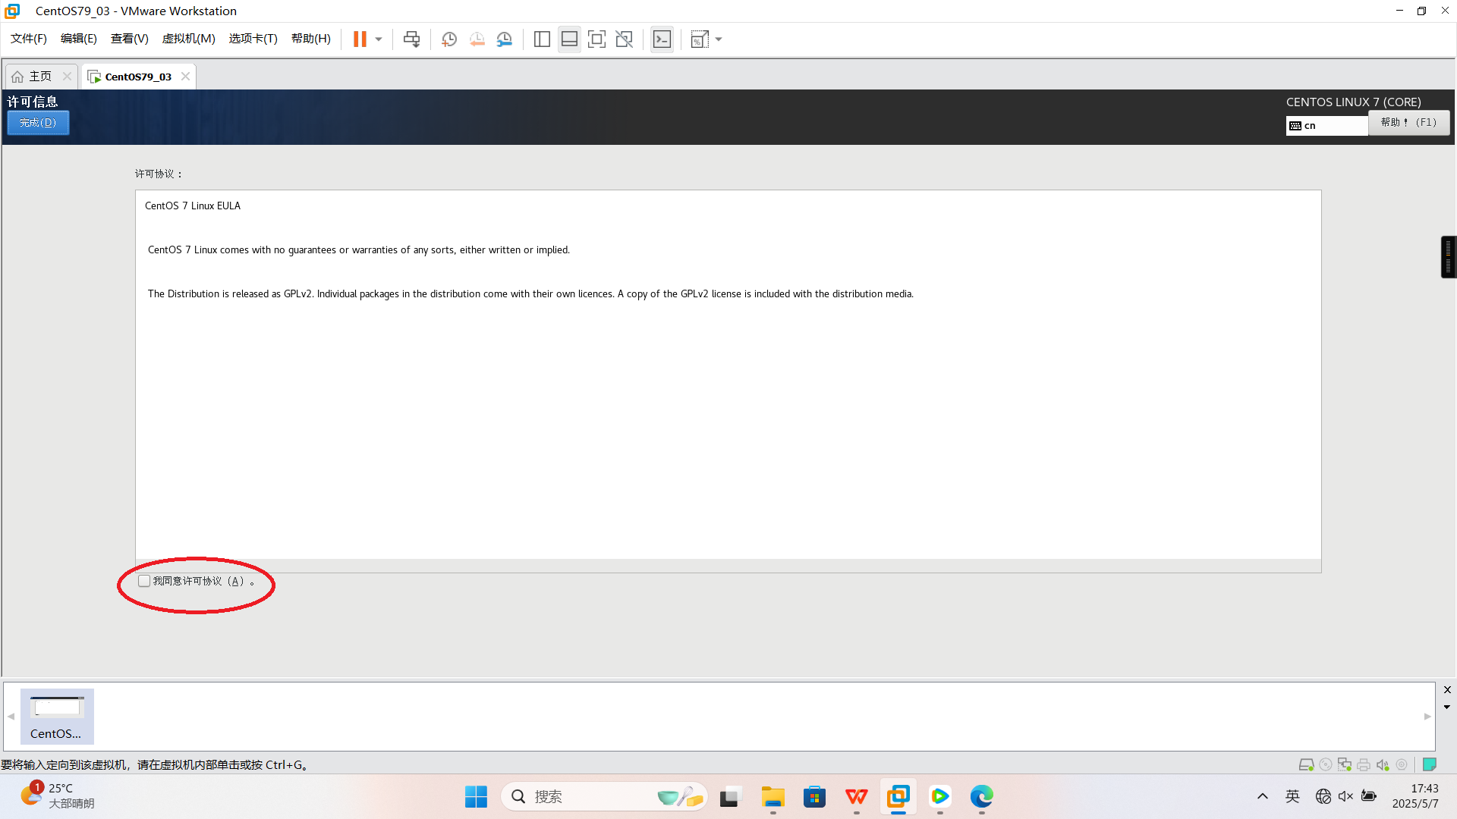
Task: Click the side edge handle tab
Action: 1449,257
